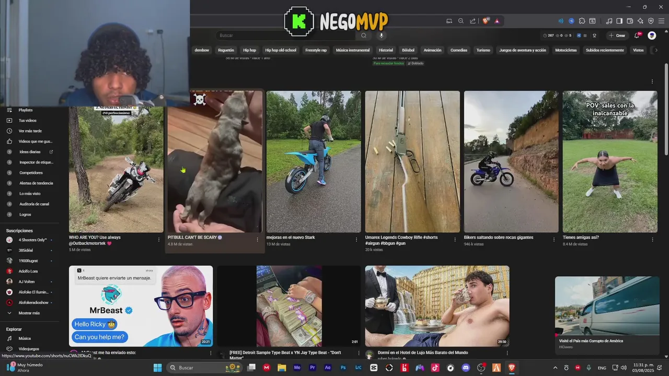Click the Windows taskbar Buscar box

[x=205, y=368]
